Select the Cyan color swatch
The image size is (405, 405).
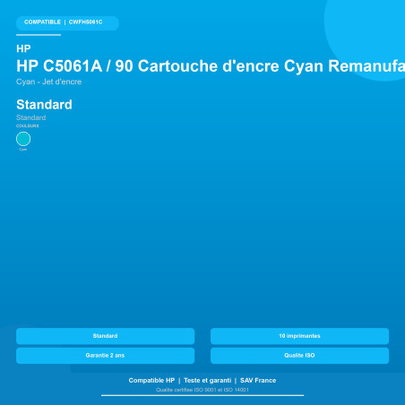coord(23,139)
